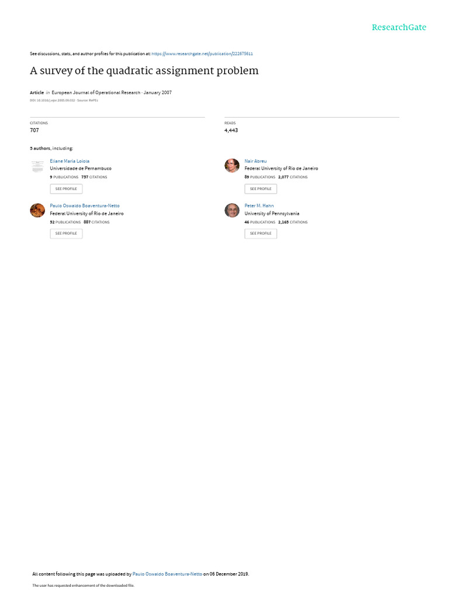Screen dimensions: 449x599
Task: Click See Profile under Eliane Maria Loiola
Action: [66, 189]
